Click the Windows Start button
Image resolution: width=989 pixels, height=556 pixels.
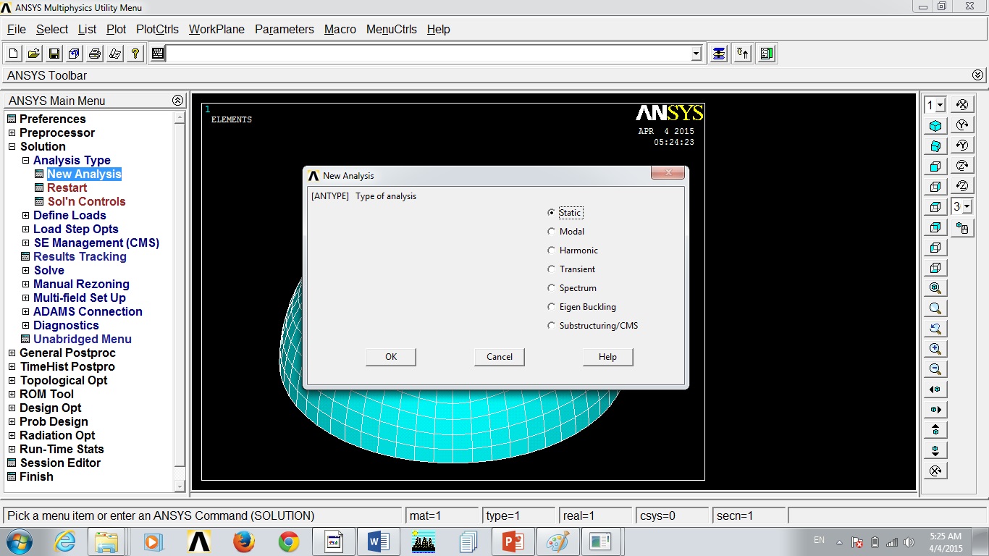click(x=18, y=542)
